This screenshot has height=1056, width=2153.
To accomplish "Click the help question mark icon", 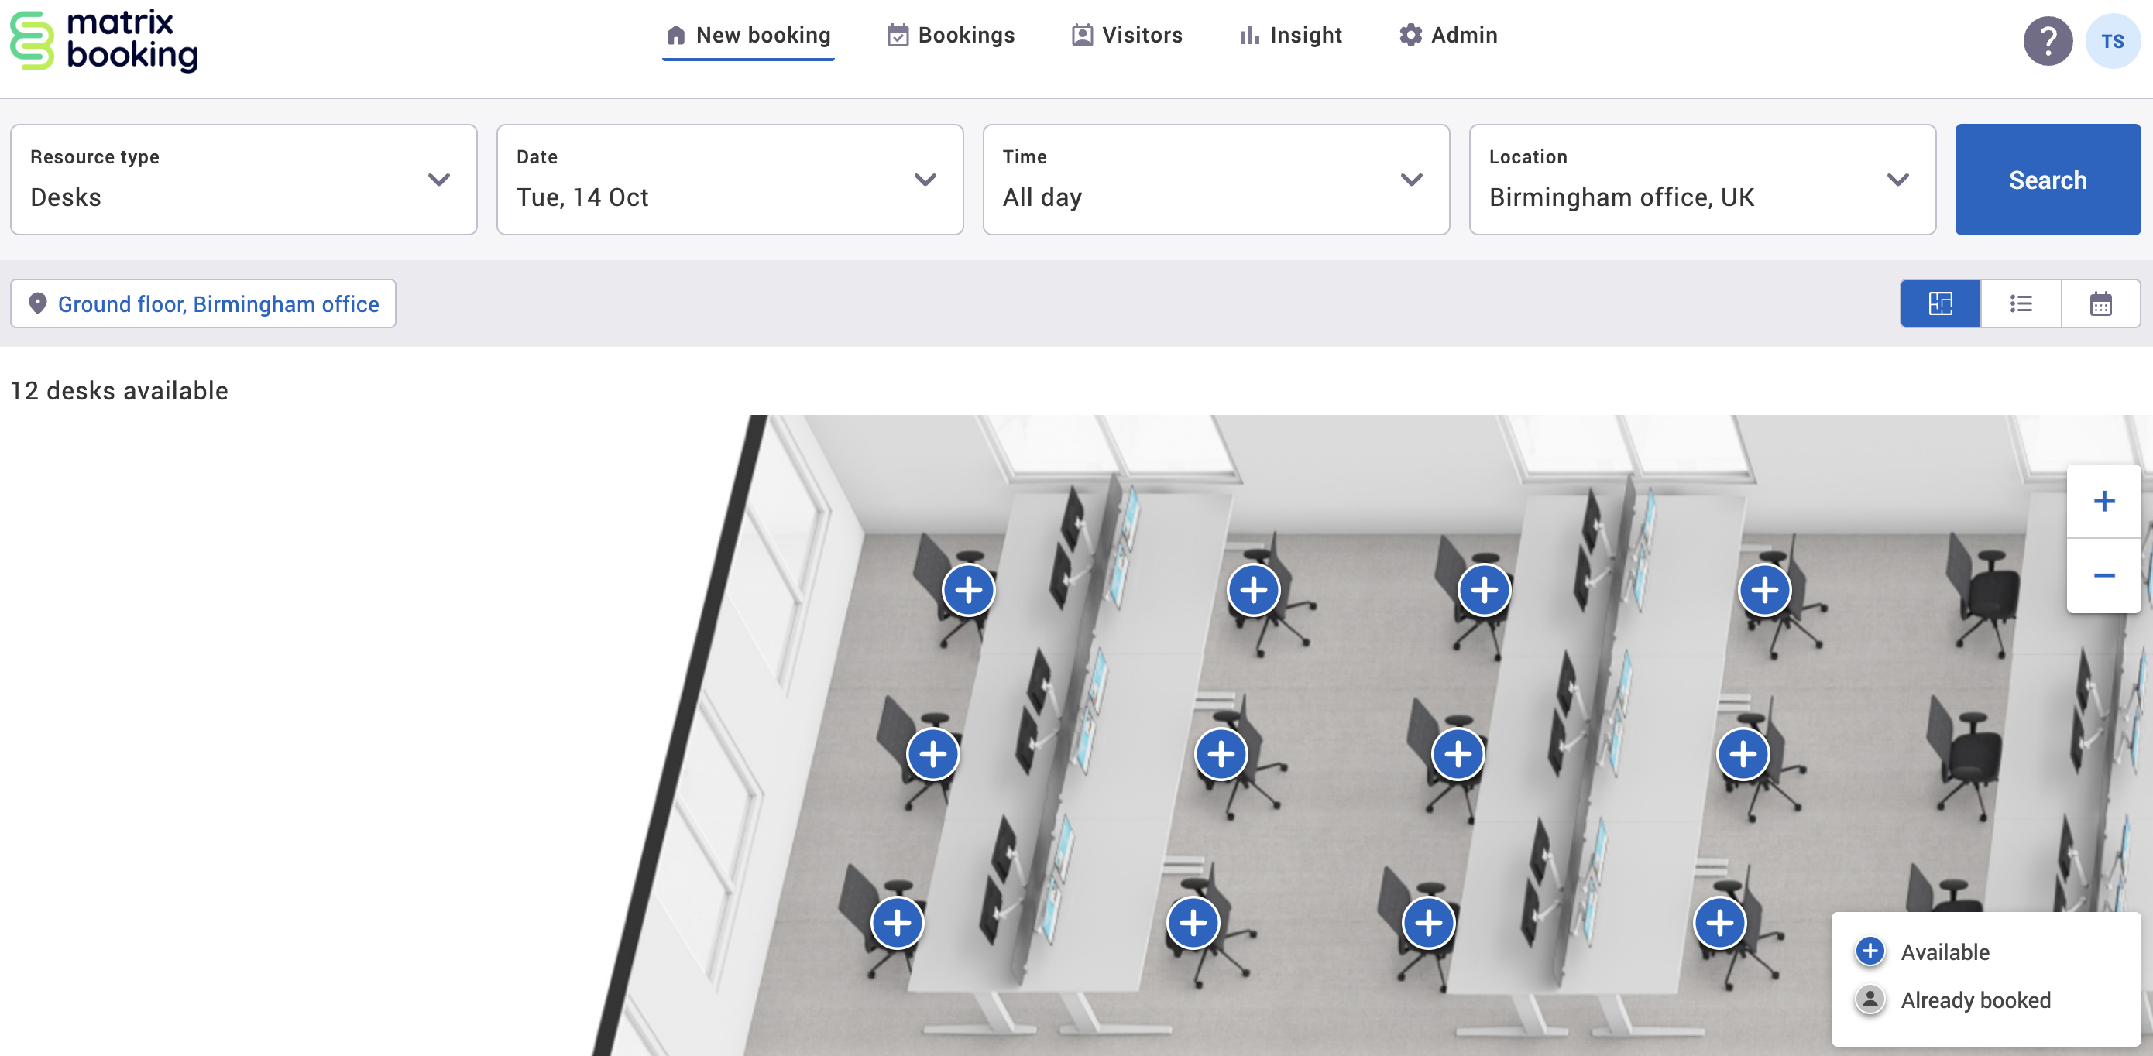I will (2048, 40).
